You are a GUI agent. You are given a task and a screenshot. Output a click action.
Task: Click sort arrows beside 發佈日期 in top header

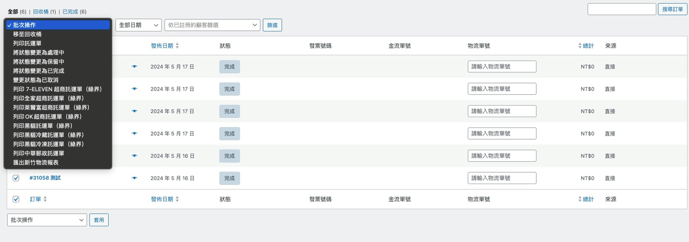177,46
